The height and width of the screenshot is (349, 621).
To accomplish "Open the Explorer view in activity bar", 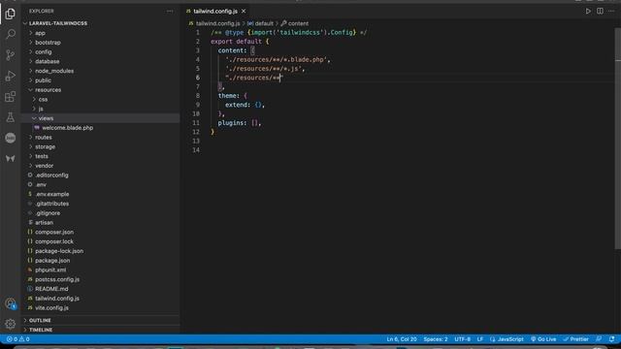I will coord(11,14).
